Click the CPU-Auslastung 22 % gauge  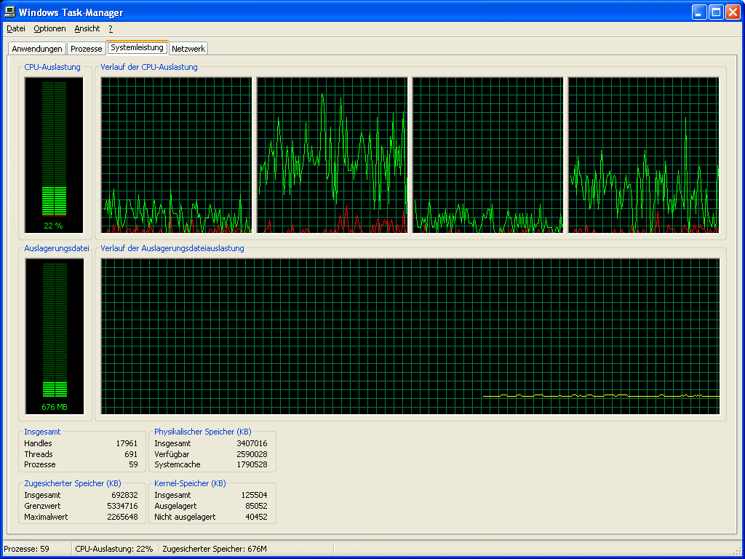point(54,155)
